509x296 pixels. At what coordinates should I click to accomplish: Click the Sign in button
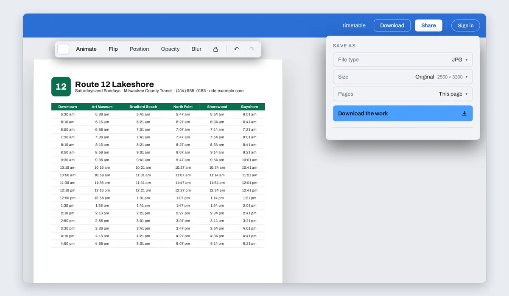pos(466,25)
